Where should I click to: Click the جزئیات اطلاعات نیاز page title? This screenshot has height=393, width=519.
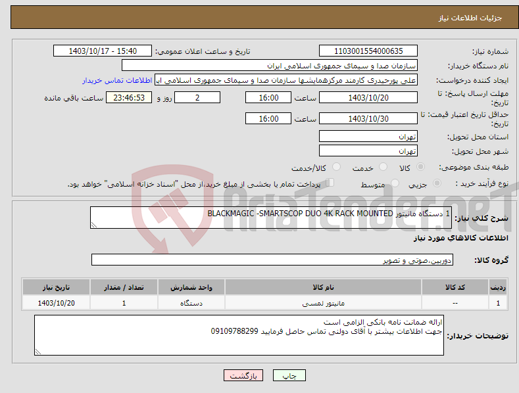click(470, 18)
